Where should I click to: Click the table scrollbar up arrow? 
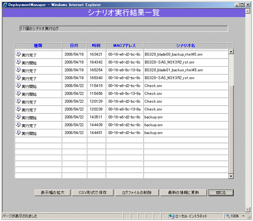pyautogui.click(x=231, y=52)
